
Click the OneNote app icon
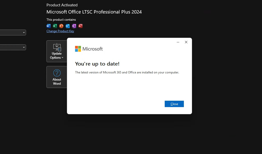point(74,26)
